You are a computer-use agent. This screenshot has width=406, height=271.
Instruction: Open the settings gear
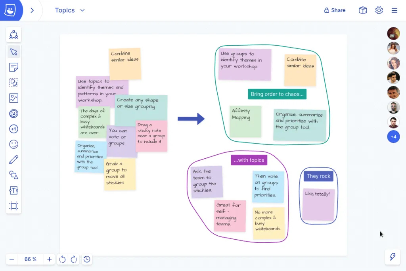(x=379, y=10)
